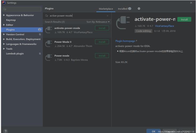This screenshot has height=133, width=196.
Task: Click Alexander Thom author text
Action: point(83,46)
